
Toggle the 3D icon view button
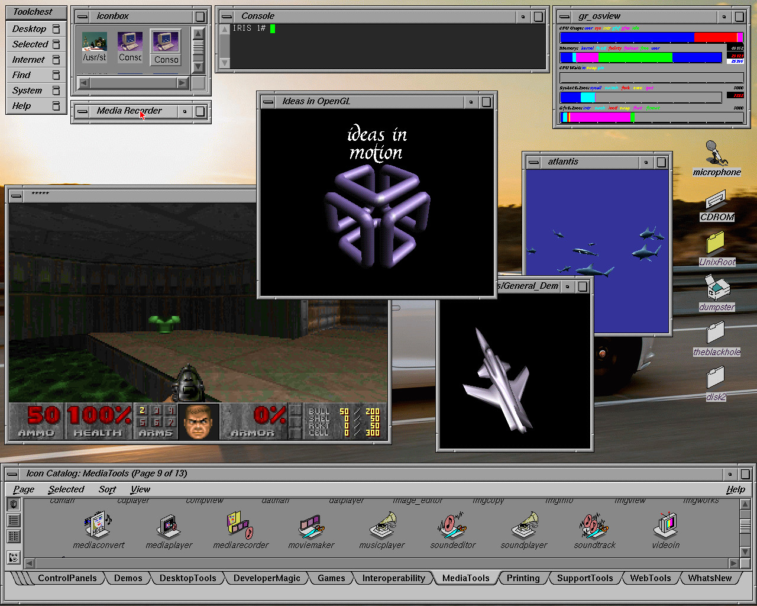pos(14,504)
